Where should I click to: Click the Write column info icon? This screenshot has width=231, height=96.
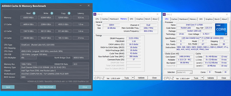(x=52, y=13)
